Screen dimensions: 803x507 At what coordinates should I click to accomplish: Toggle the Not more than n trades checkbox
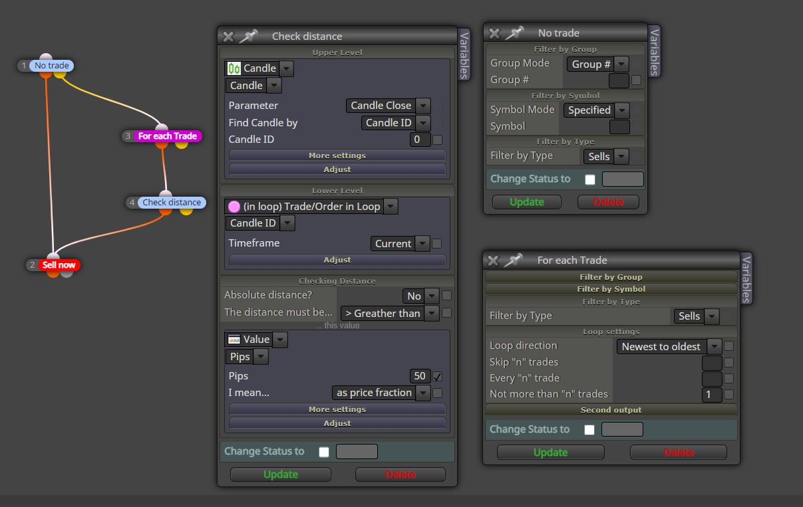point(729,395)
